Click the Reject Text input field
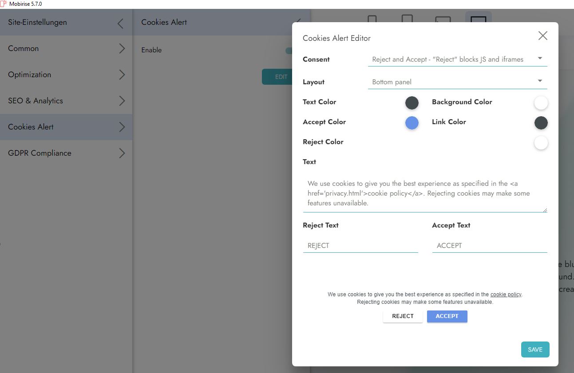The image size is (574, 373). 360,246
